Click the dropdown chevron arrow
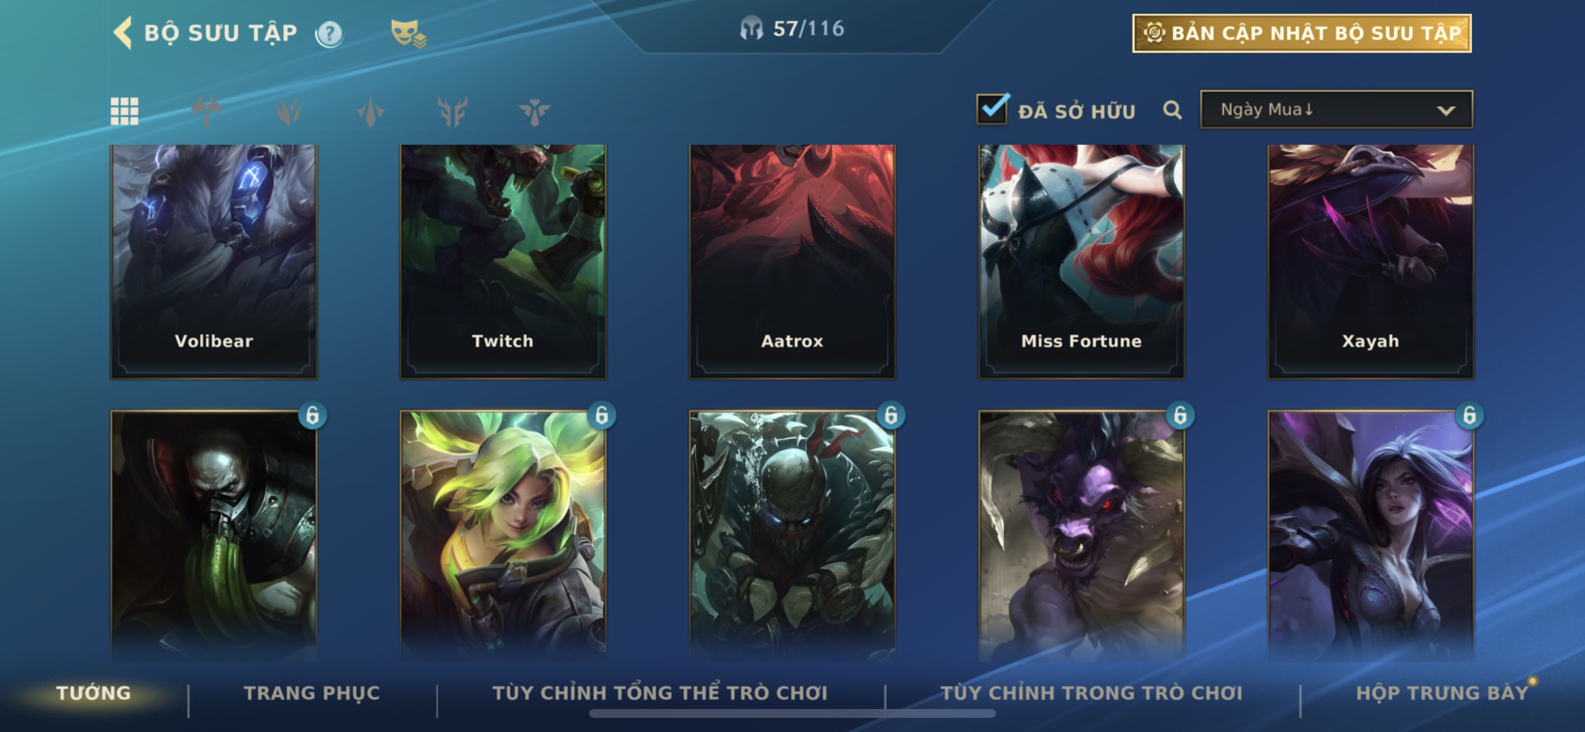 (x=1445, y=111)
